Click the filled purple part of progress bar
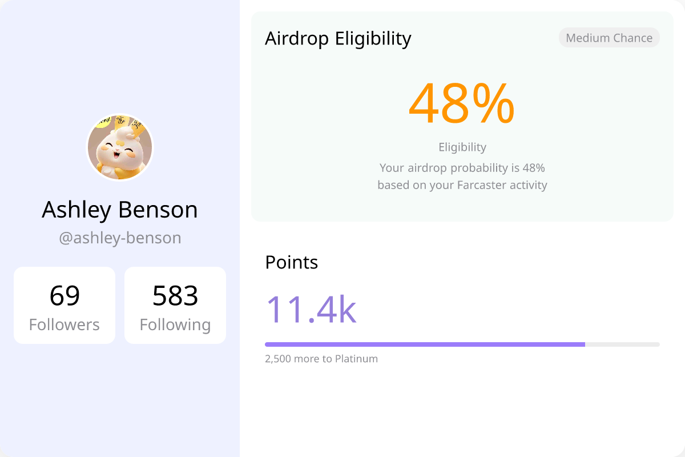This screenshot has height=457, width=685. point(425,344)
